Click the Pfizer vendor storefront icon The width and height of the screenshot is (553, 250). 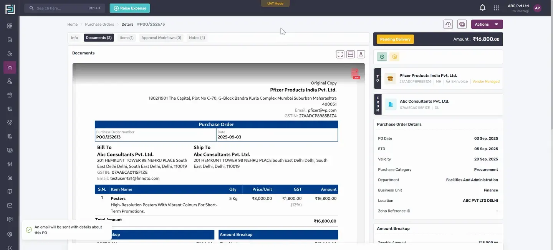tap(390, 79)
